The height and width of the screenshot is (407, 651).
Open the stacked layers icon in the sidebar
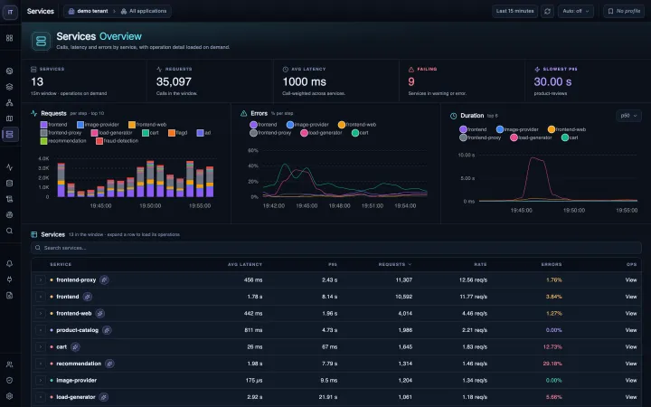[10, 87]
